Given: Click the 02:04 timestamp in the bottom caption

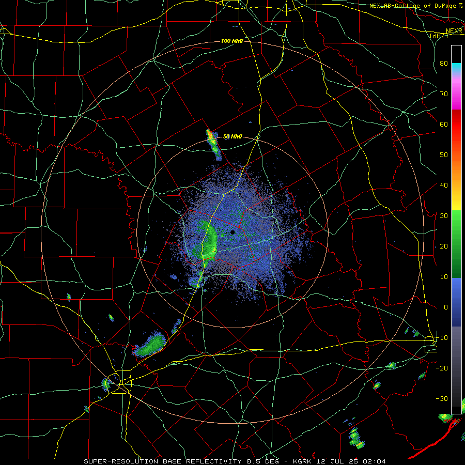Looking at the screenshot, I should click(x=375, y=461).
